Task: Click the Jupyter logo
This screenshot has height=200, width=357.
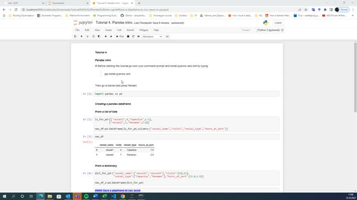Action: tap(83, 23)
